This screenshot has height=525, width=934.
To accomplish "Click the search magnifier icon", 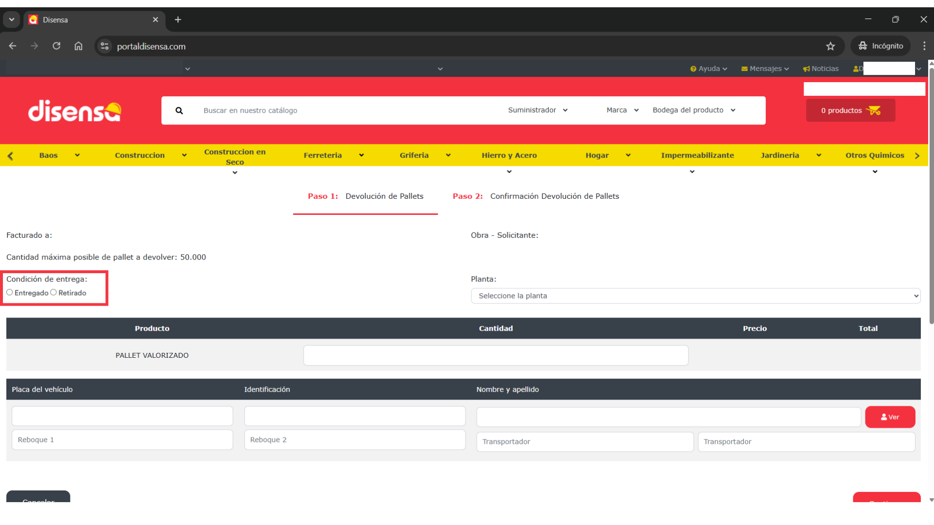I will [x=179, y=111].
